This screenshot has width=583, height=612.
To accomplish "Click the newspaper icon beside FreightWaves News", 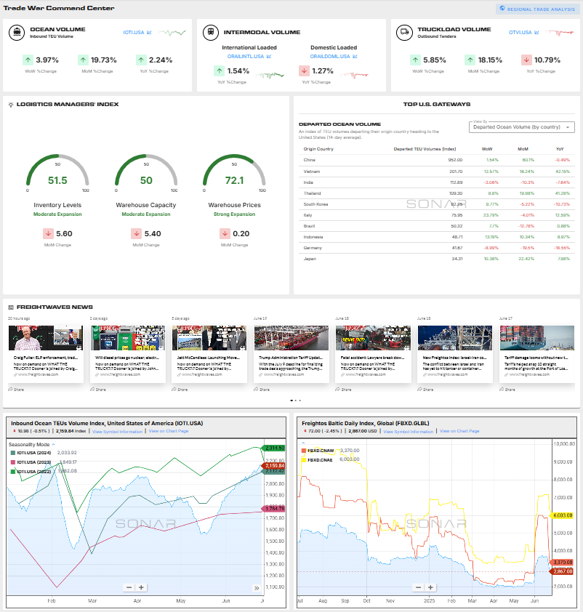I will (11, 307).
